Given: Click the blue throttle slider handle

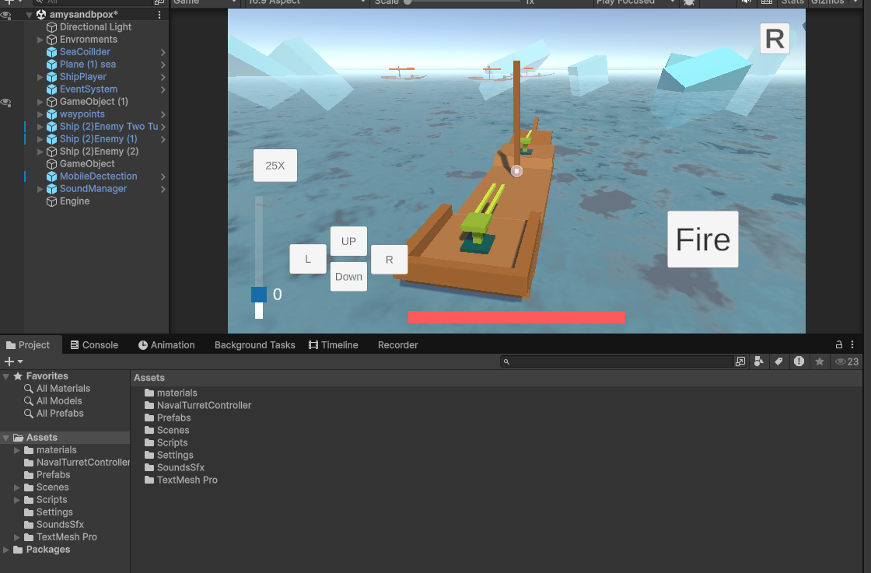Looking at the screenshot, I should tap(259, 294).
